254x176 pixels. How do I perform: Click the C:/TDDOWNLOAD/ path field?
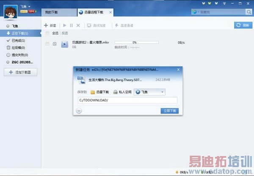[127, 100]
